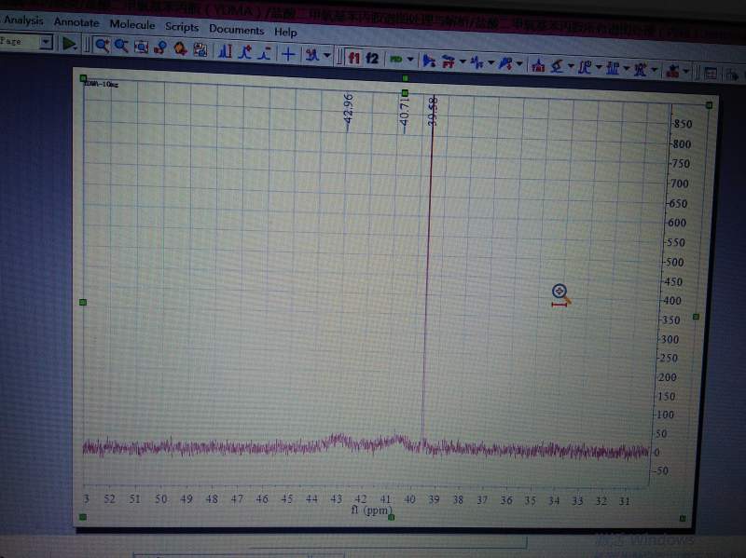Click the Decrease Intensity peak icon

(265, 53)
